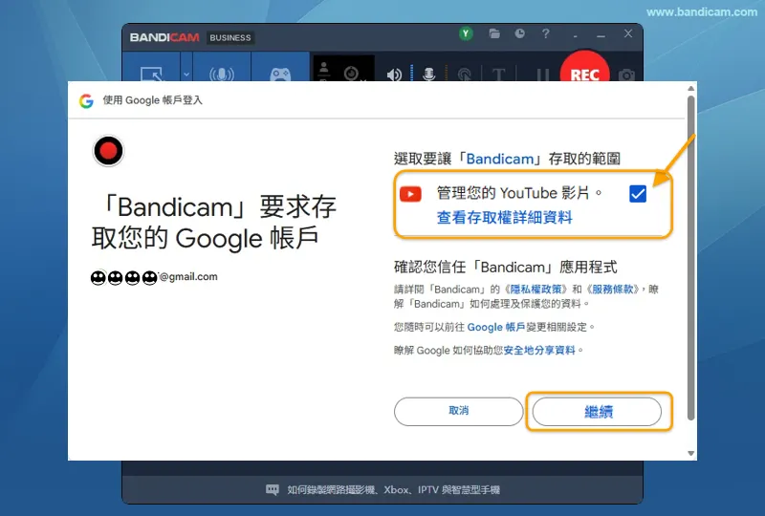Open the 查看存取權詳細資料 link

[x=505, y=217]
